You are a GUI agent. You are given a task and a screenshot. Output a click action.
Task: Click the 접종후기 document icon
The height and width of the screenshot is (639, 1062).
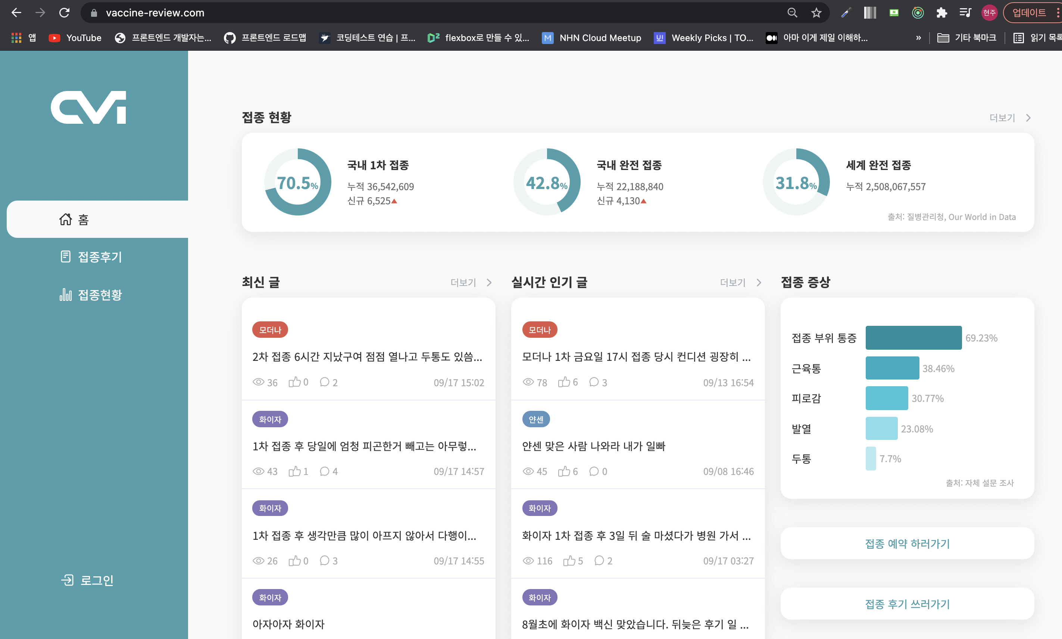click(x=66, y=256)
